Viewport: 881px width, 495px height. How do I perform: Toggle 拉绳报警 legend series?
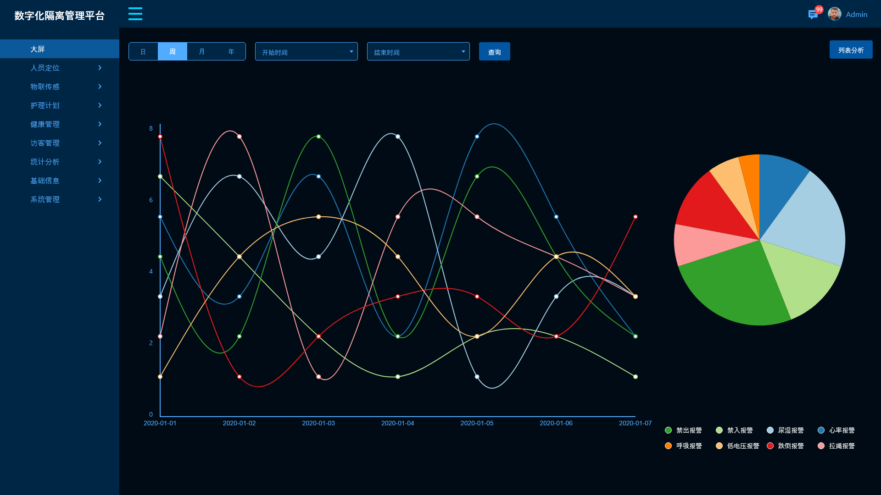click(x=836, y=445)
